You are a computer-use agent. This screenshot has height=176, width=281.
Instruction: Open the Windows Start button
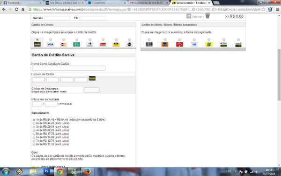click(6, 172)
